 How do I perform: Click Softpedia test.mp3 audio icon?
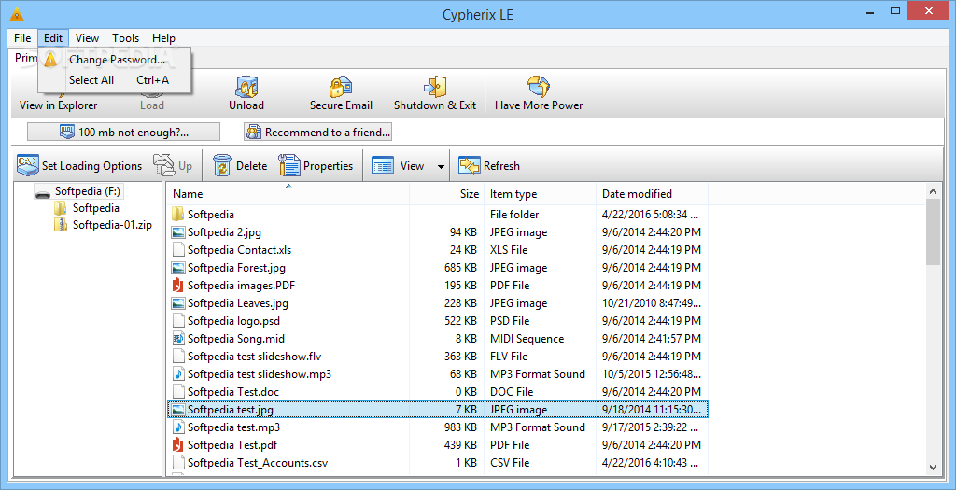tap(178, 427)
